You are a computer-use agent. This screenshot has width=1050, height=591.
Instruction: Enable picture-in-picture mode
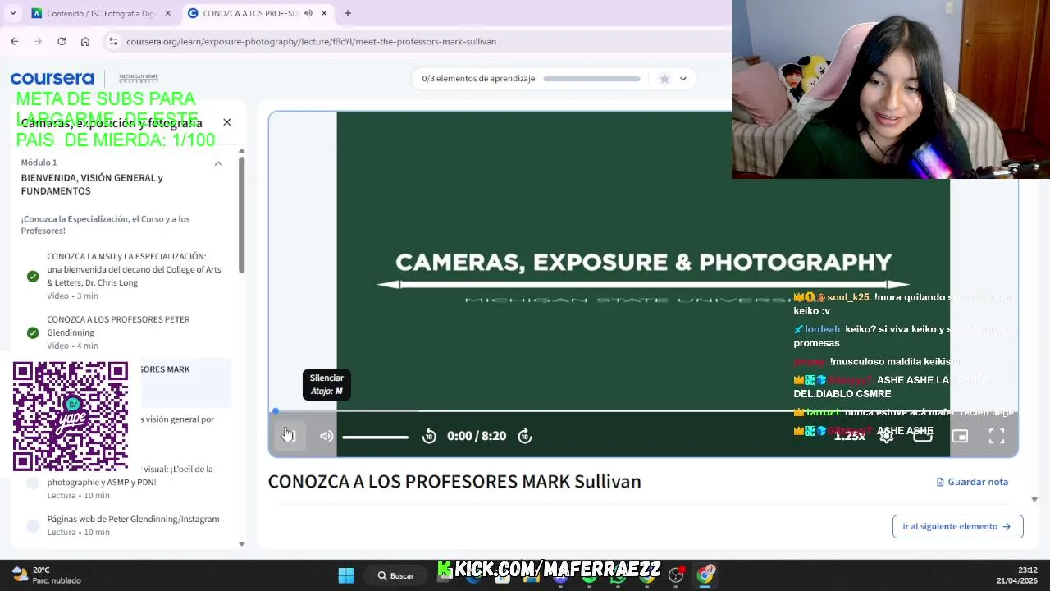[x=960, y=436]
